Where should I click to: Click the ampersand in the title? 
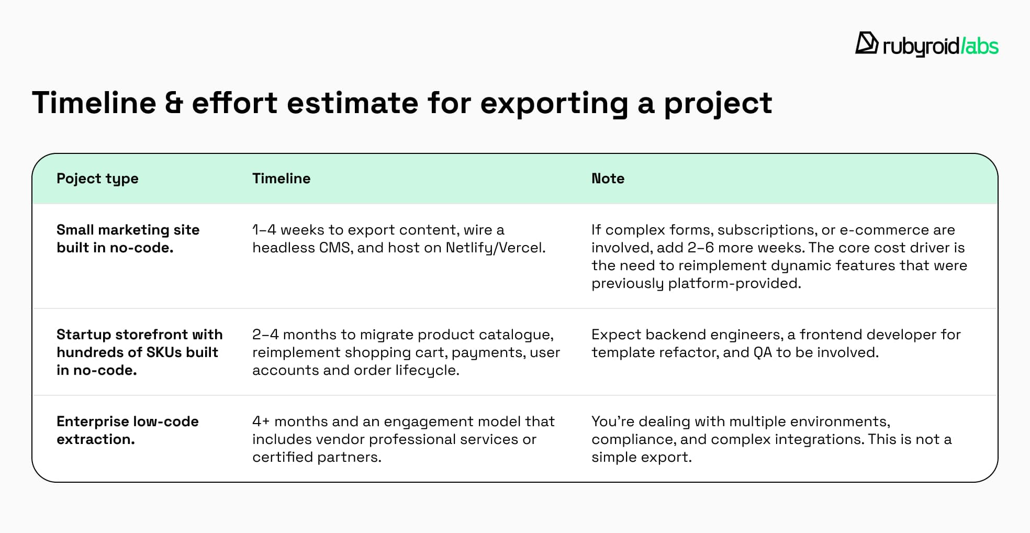click(174, 103)
